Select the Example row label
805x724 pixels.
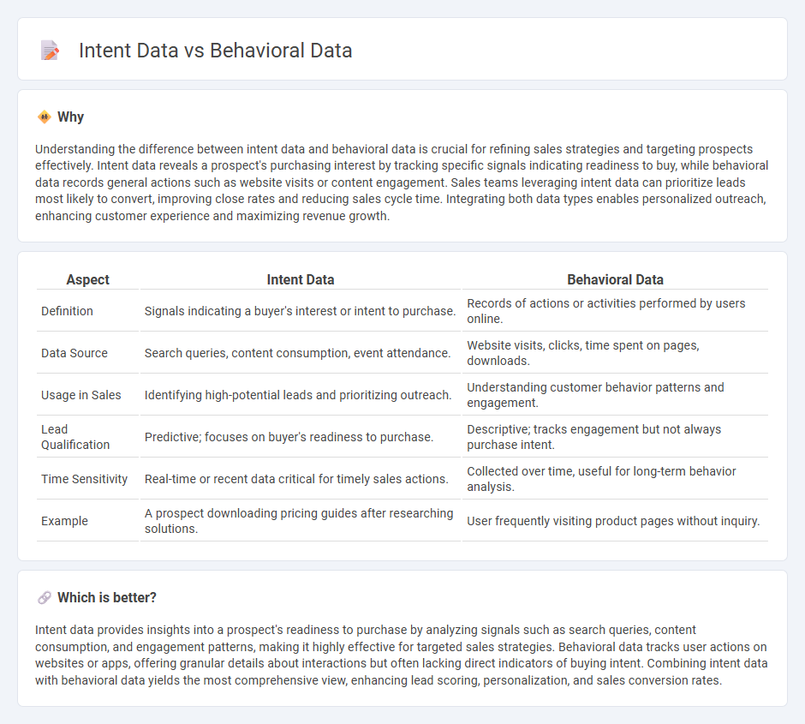65,521
